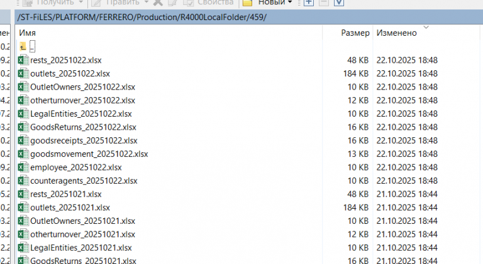Click the sort direction arrow above Изменено

(x=426, y=28)
